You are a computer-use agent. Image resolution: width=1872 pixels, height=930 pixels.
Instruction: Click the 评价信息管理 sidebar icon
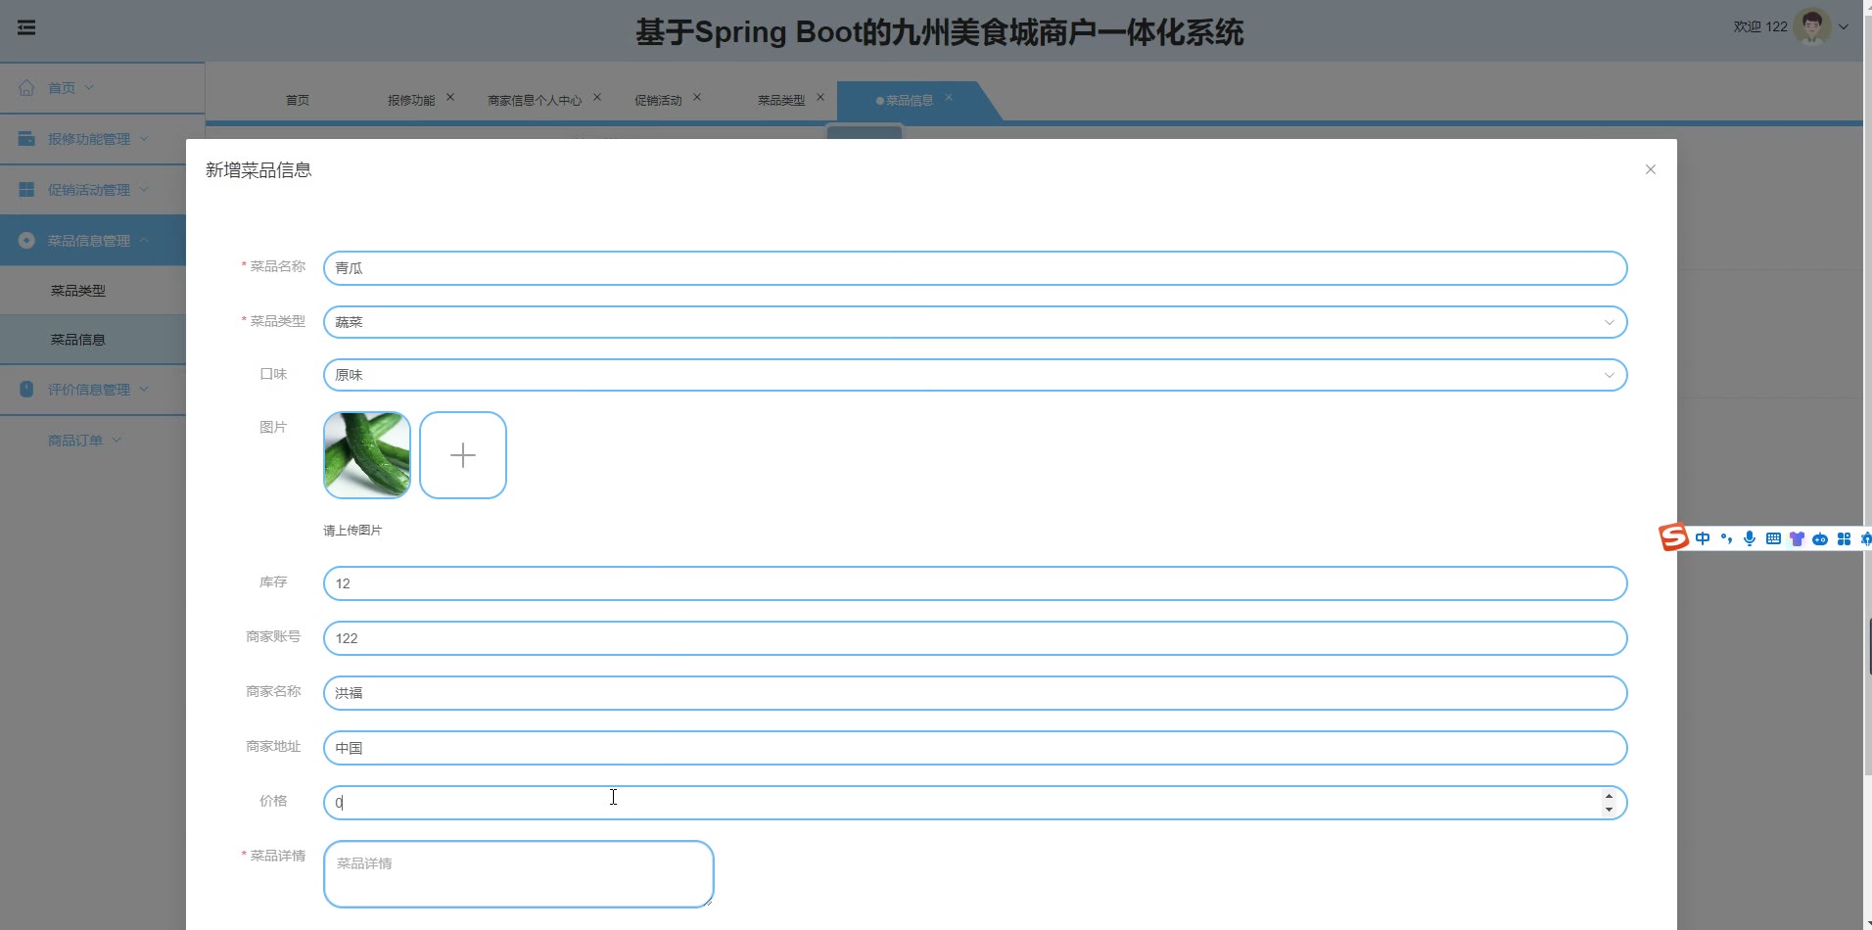pyautogui.click(x=26, y=389)
